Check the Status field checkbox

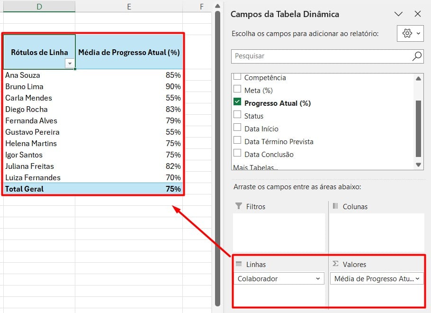pyautogui.click(x=237, y=114)
